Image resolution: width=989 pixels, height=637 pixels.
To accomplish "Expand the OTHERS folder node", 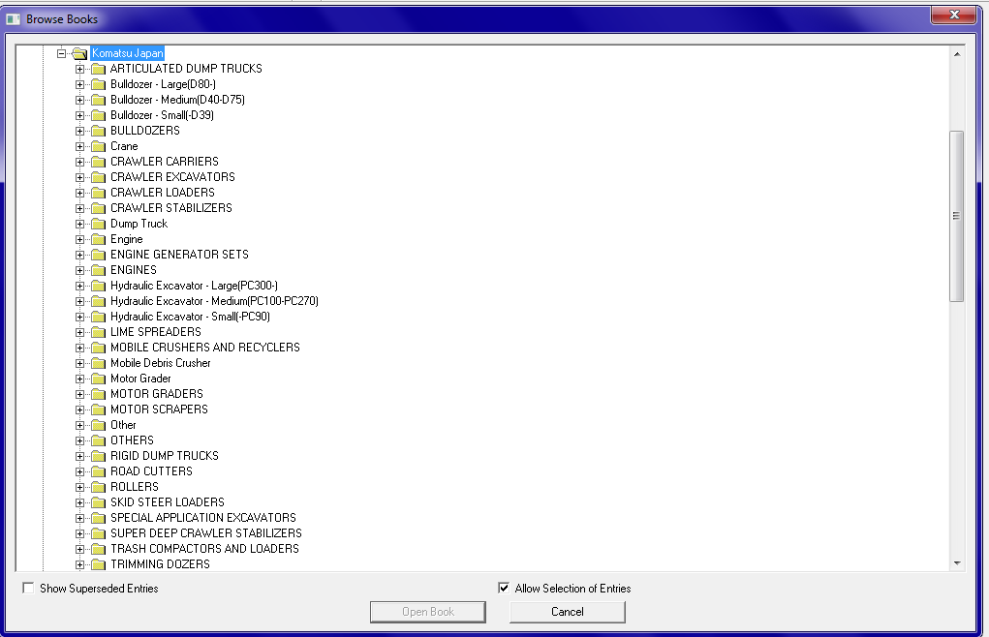I will tap(79, 440).
